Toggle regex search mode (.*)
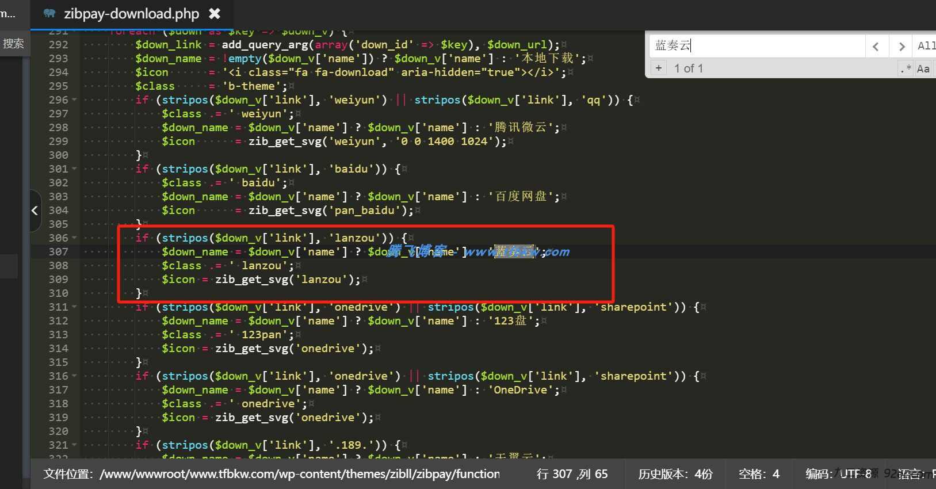This screenshot has height=489, width=936. pyautogui.click(x=906, y=68)
